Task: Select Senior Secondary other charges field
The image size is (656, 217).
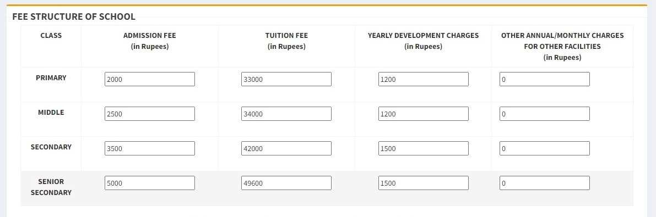Action: click(545, 183)
